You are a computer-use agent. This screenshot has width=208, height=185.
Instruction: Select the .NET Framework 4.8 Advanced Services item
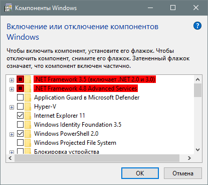click(86, 88)
